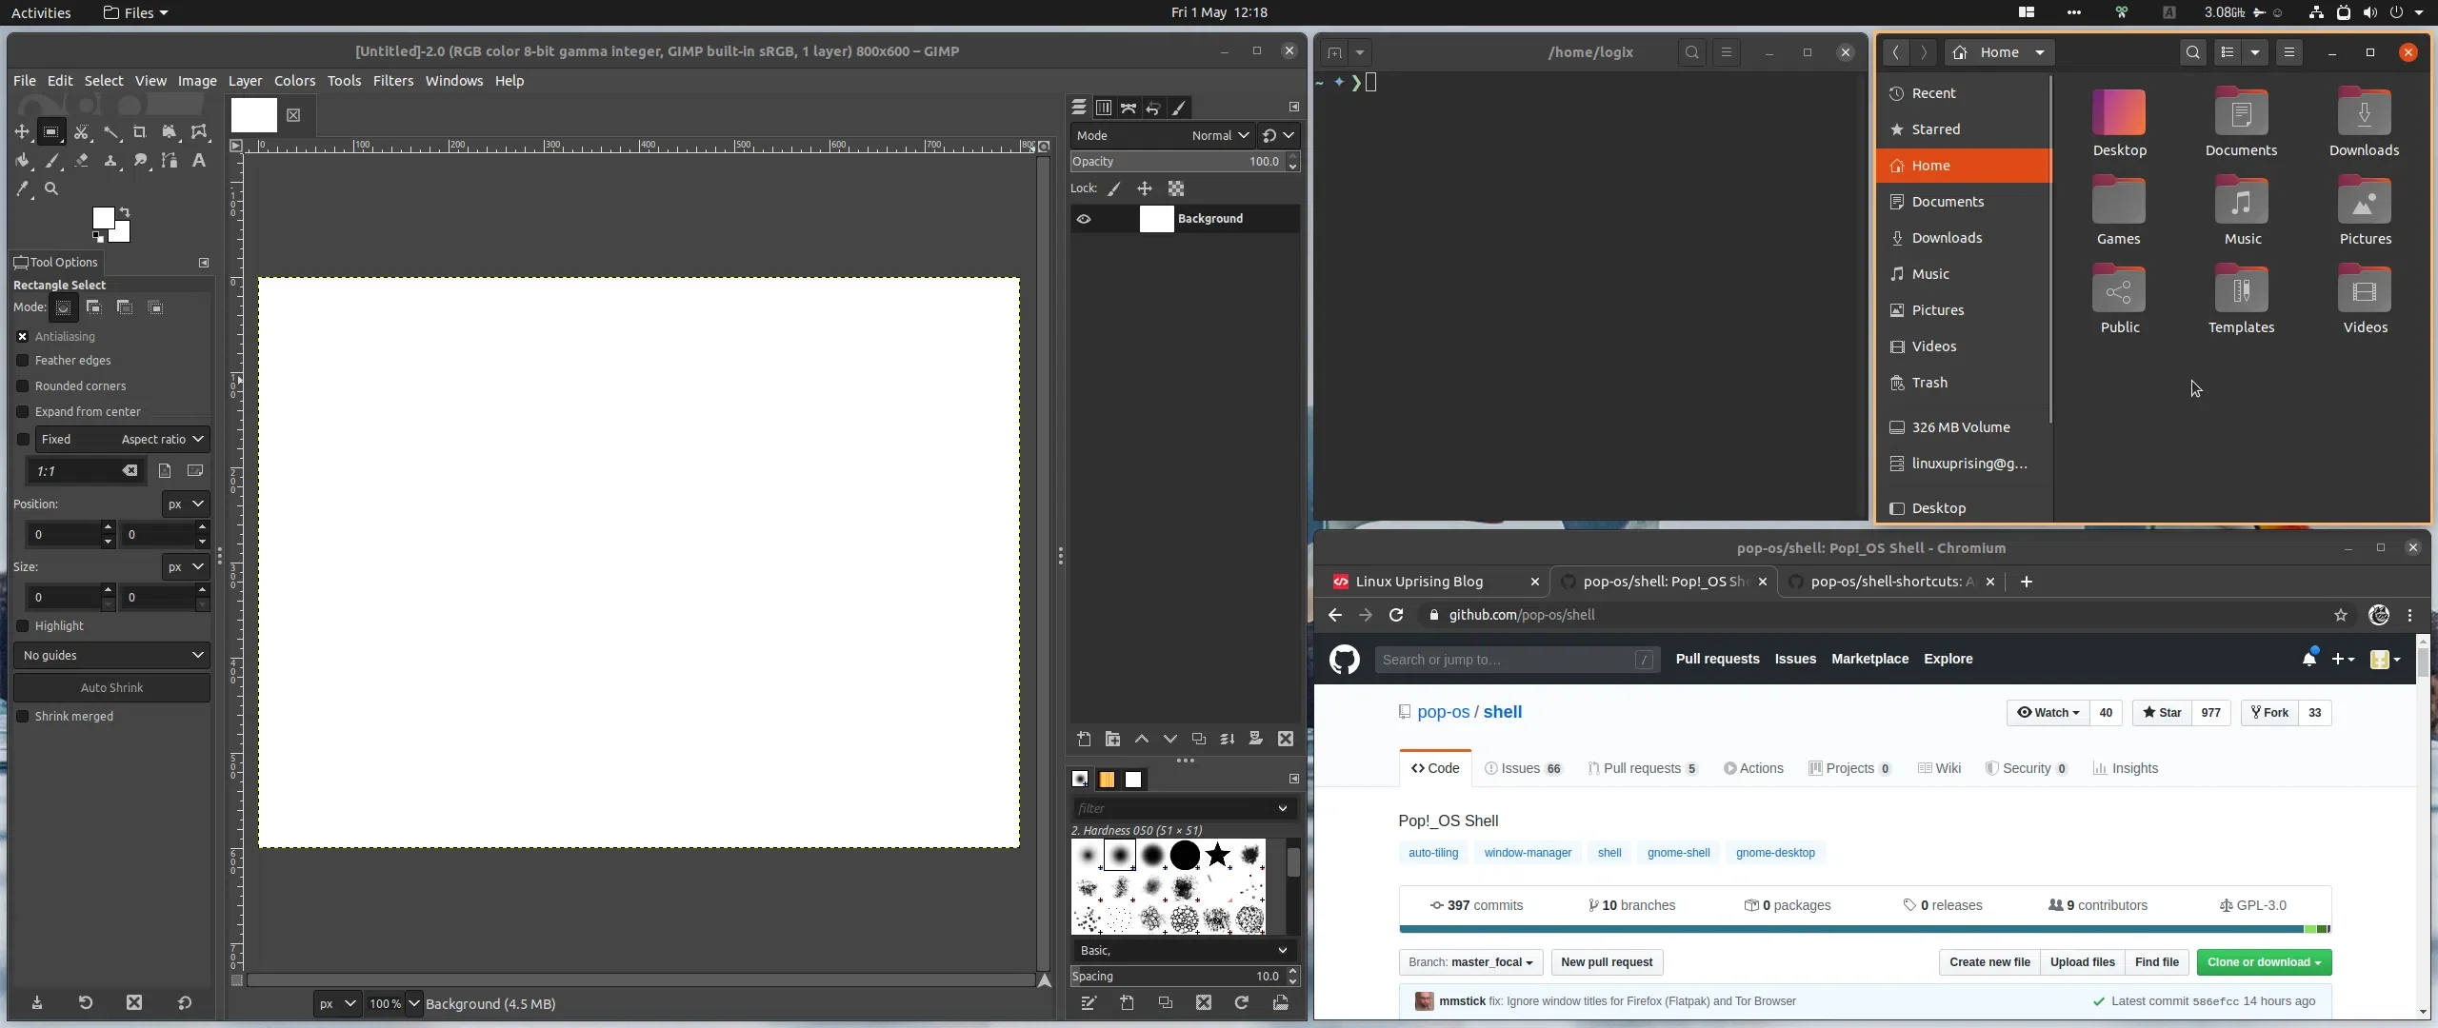Create a new layer group
Viewport: 2438px width, 1028px height.
pyautogui.click(x=1112, y=739)
